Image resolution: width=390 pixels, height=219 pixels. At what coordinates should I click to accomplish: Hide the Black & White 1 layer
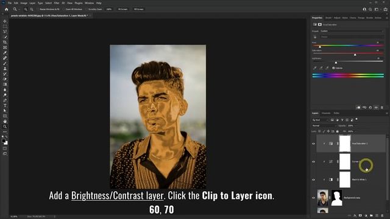tap(313, 179)
